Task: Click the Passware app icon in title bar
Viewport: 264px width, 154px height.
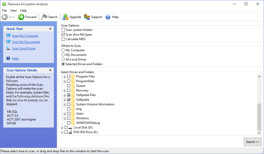Action: (4, 4)
